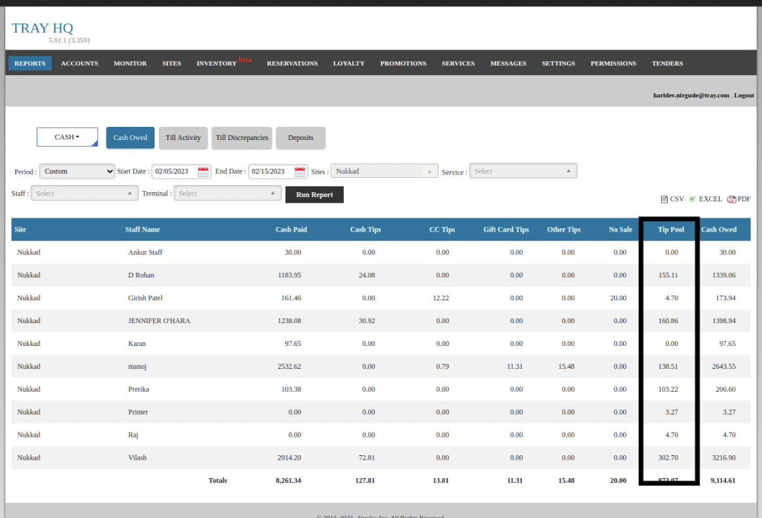Image resolution: width=762 pixels, height=518 pixels.
Task: Select staff name Prerika
Action: [139, 389]
